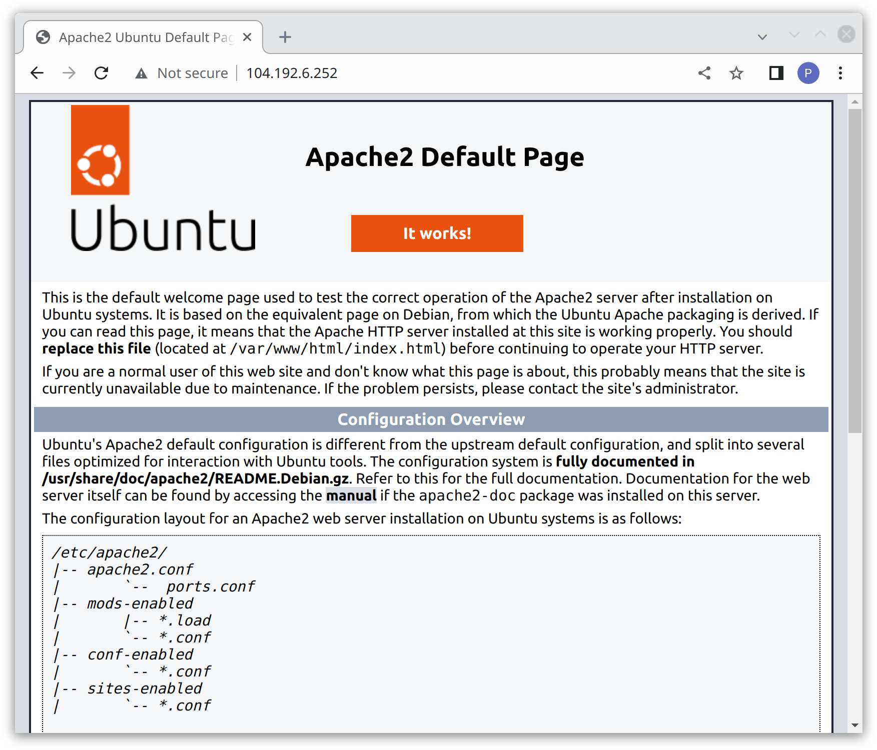Click the Not secure label
This screenshot has width=877, height=750.
pos(193,73)
